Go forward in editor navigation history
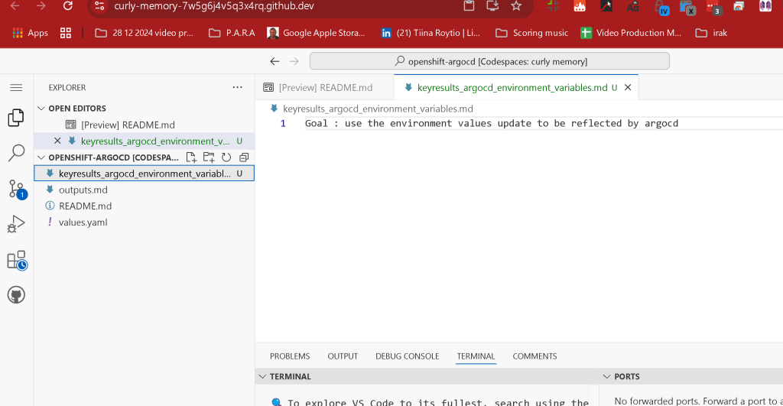This screenshot has width=783, height=406. (294, 61)
